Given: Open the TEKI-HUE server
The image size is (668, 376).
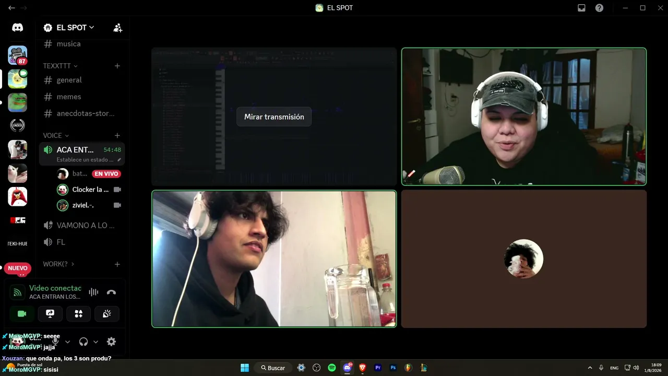Looking at the screenshot, I should pos(18,243).
